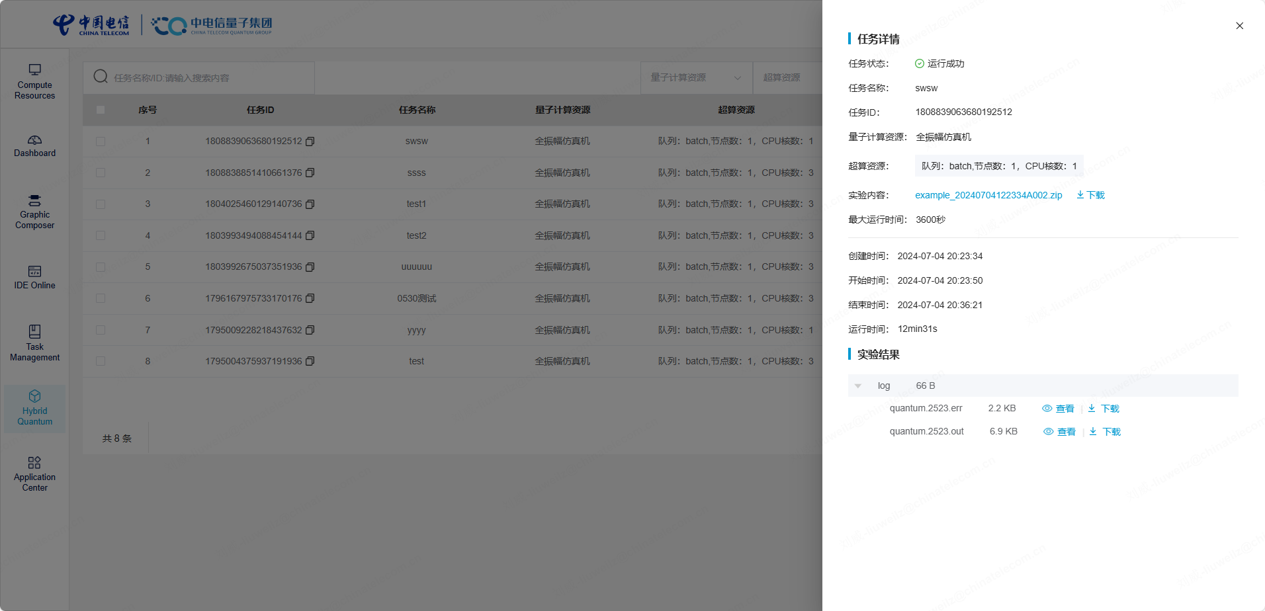The height and width of the screenshot is (611, 1265).
Task: Click the 运行成功 status label
Action: click(x=945, y=63)
